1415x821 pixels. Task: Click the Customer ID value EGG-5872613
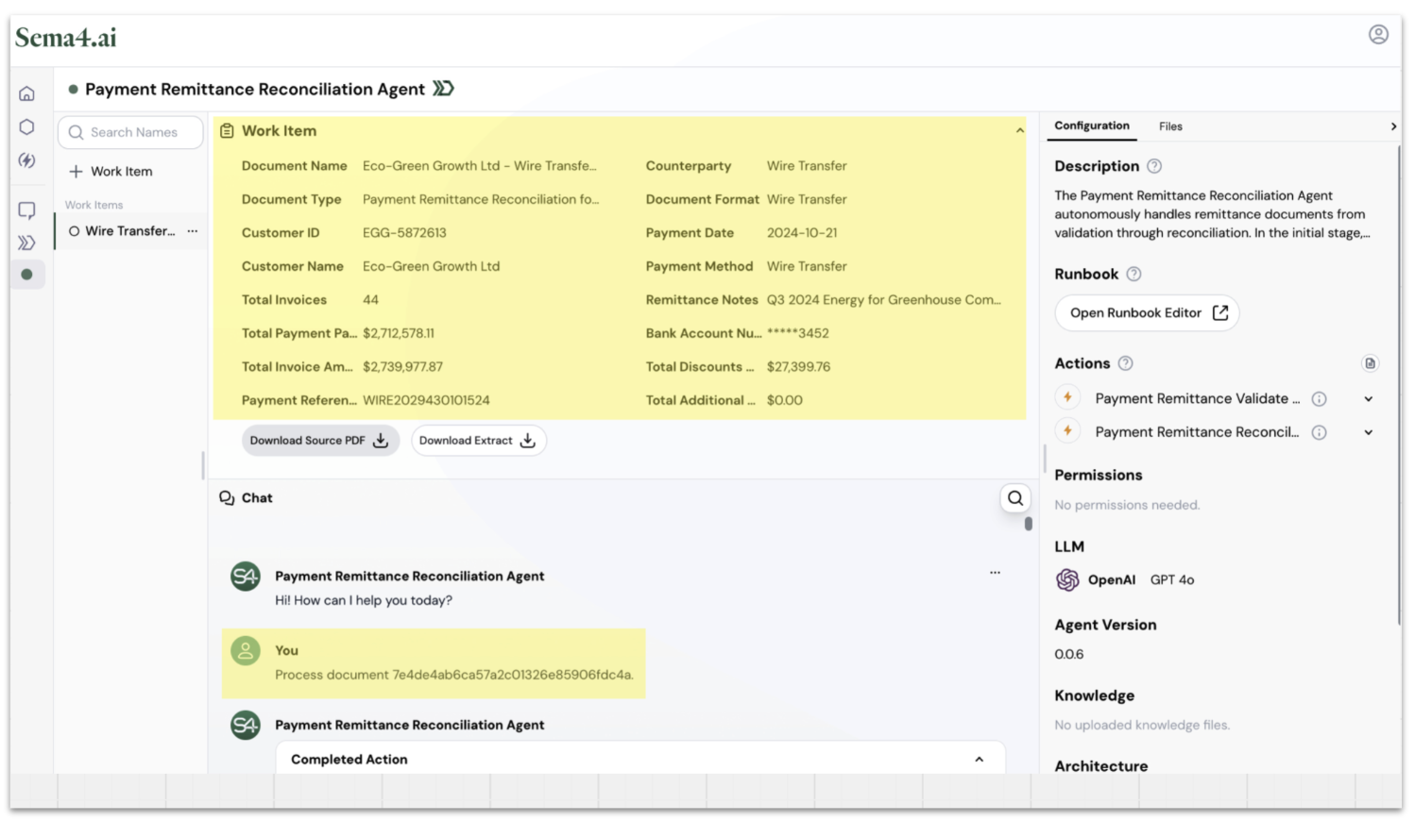[x=404, y=233]
